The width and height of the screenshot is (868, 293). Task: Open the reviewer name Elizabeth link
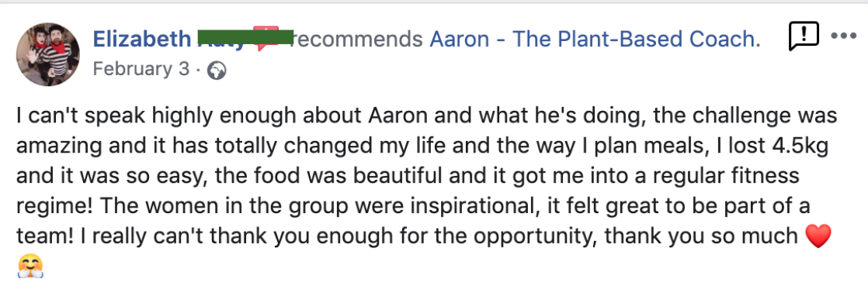click(x=142, y=39)
